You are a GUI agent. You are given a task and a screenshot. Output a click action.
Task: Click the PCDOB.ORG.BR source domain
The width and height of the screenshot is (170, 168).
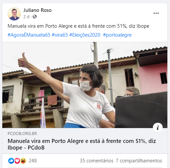pyautogui.click(x=22, y=134)
